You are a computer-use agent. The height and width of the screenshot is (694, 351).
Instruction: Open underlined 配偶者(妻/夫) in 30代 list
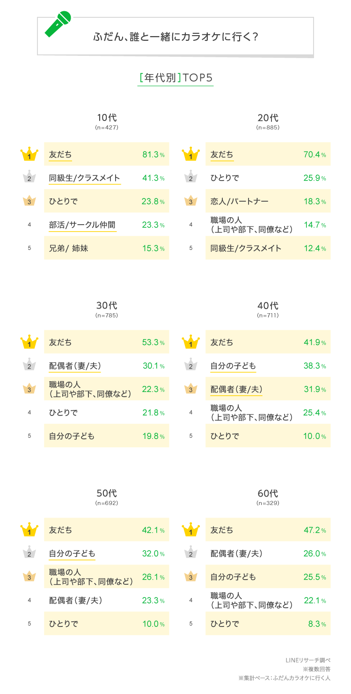75,366
